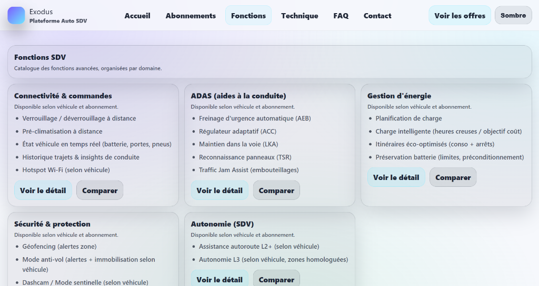
Task: Click the Gestion d'énergie card title
Action: click(x=399, y=96)
